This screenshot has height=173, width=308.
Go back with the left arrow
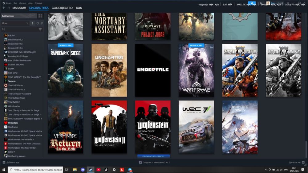click(x=4, y=8)
